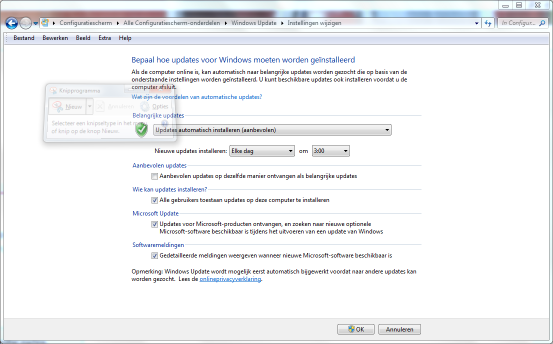
Task: Click the Control Panel icon in address bar
Action: coord(45,23)
